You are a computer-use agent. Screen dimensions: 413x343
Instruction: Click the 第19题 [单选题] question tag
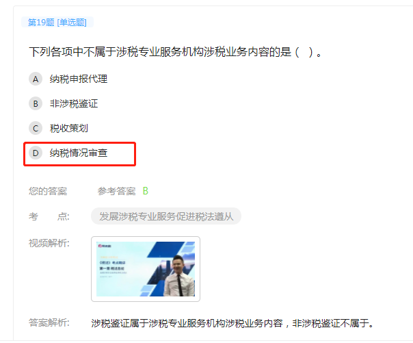(57, 22)
